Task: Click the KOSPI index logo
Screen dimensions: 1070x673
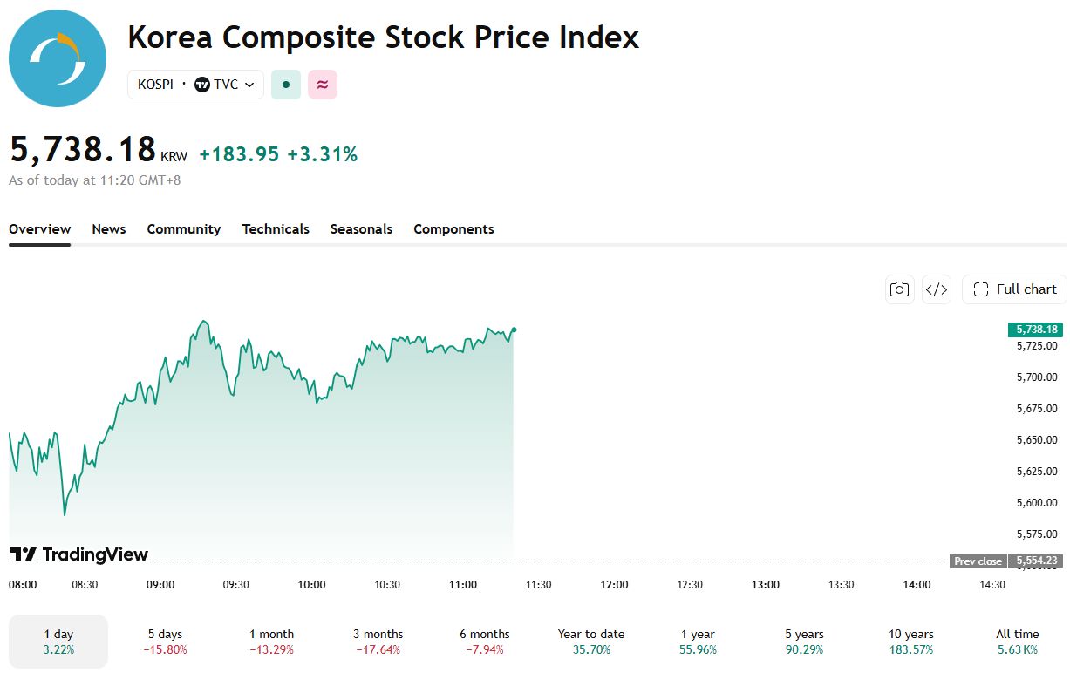Action: [58, 58]
